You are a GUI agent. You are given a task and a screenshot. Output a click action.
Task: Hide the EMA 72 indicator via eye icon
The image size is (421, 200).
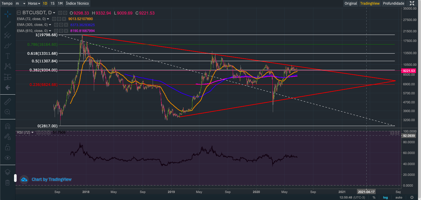coord(54,19)
